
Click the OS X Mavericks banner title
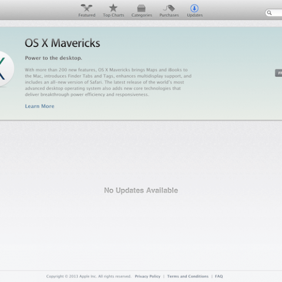tap(62, 43)
